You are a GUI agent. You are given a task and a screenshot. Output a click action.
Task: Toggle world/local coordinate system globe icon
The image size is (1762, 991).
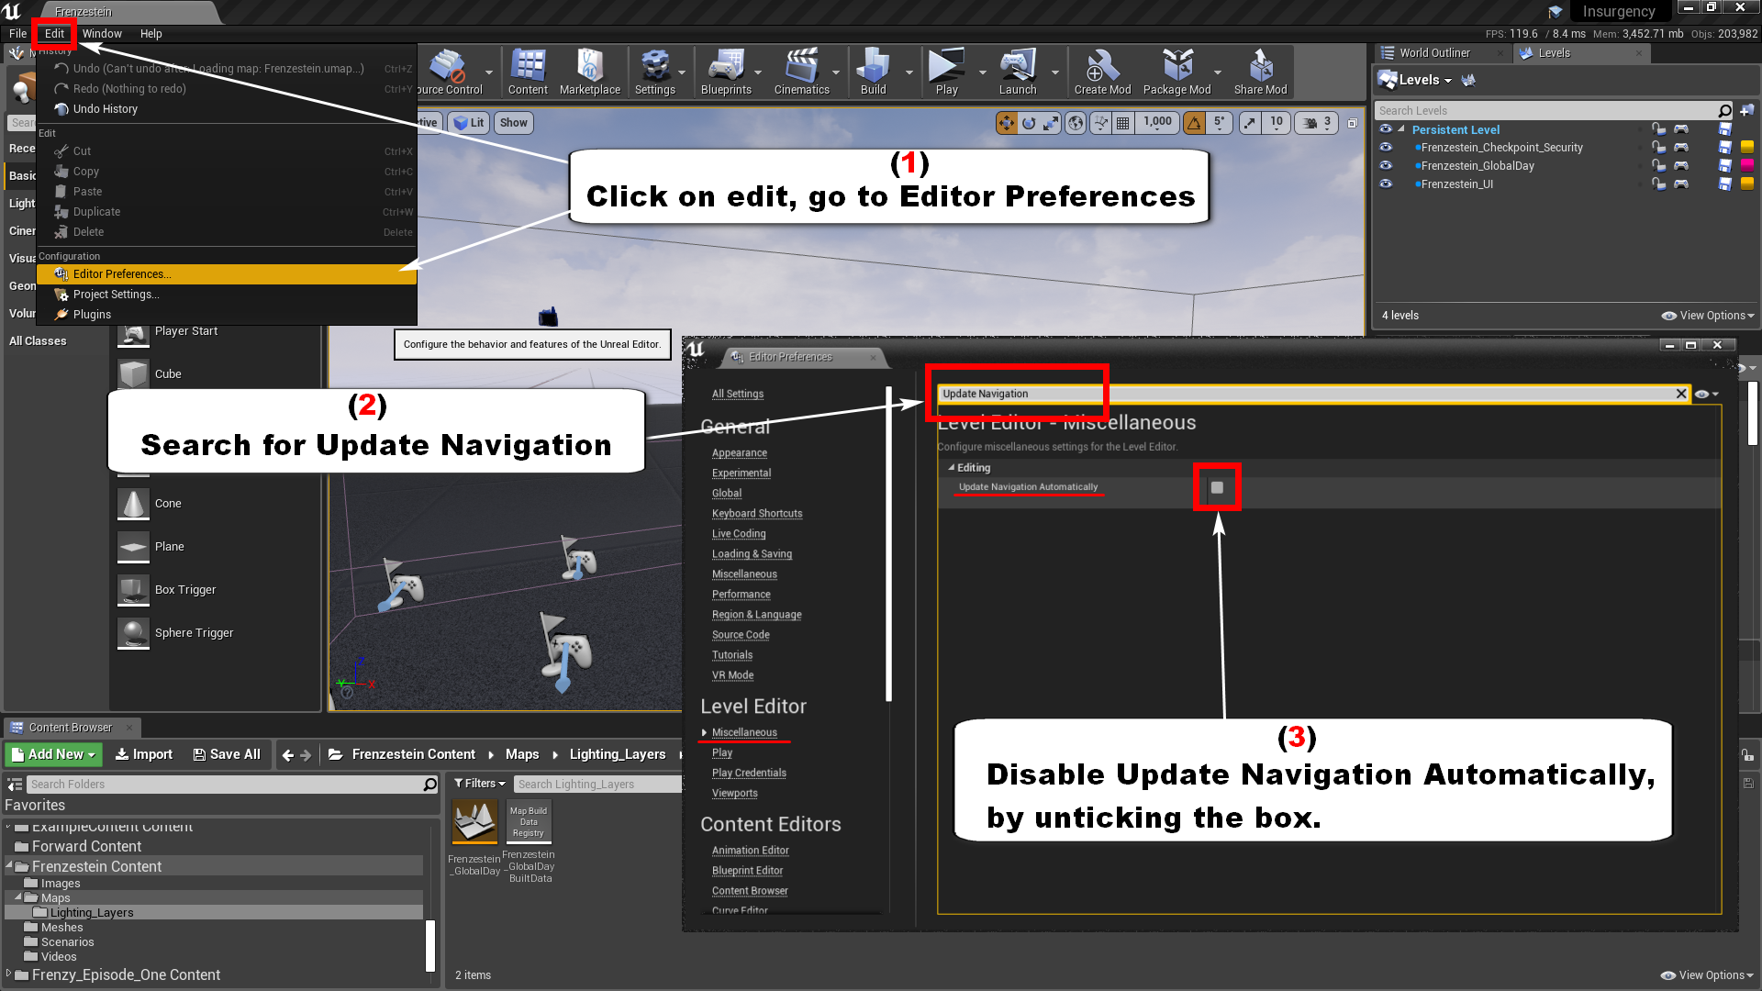coord(1076,123)
